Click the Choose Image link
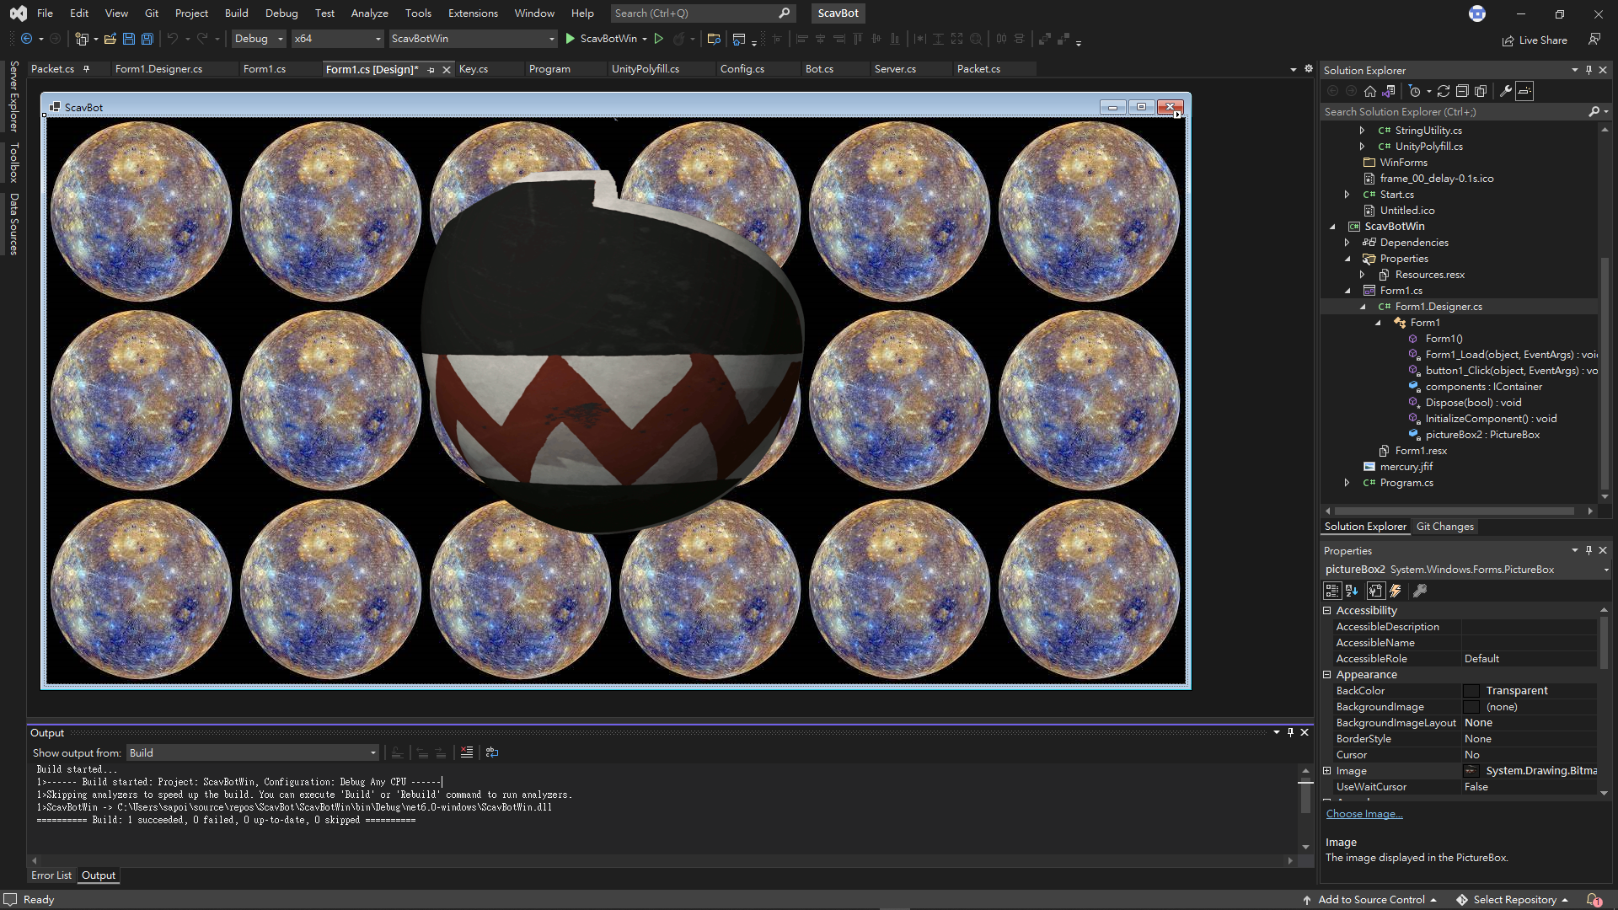1618x910 pixels. coord(1364,814)
